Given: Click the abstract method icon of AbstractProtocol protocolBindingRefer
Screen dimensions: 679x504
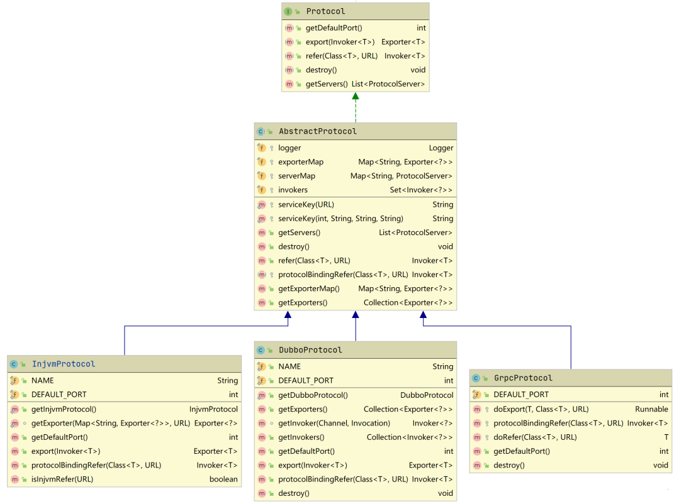Looking at the screenshot, I should 262,275.
